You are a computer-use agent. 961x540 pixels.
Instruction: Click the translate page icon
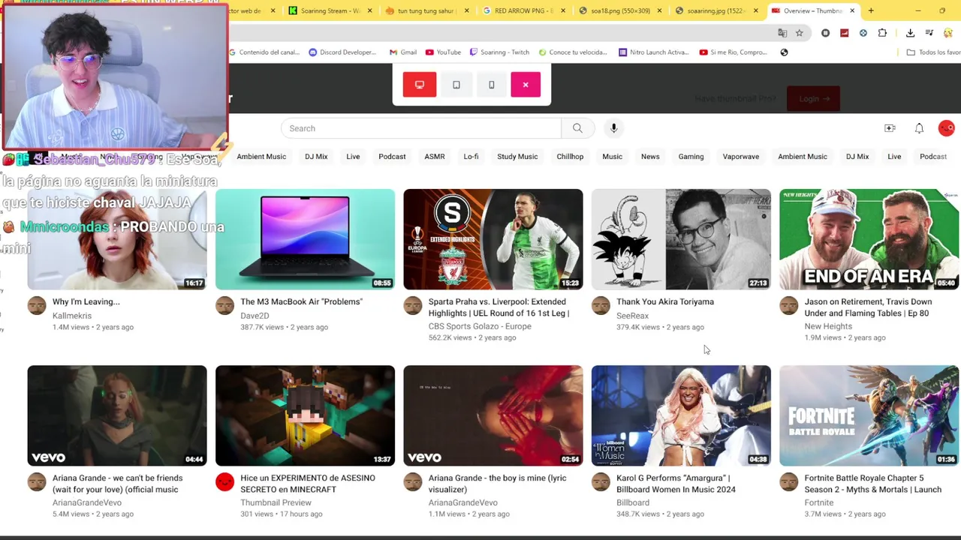(x=782, y=33)
